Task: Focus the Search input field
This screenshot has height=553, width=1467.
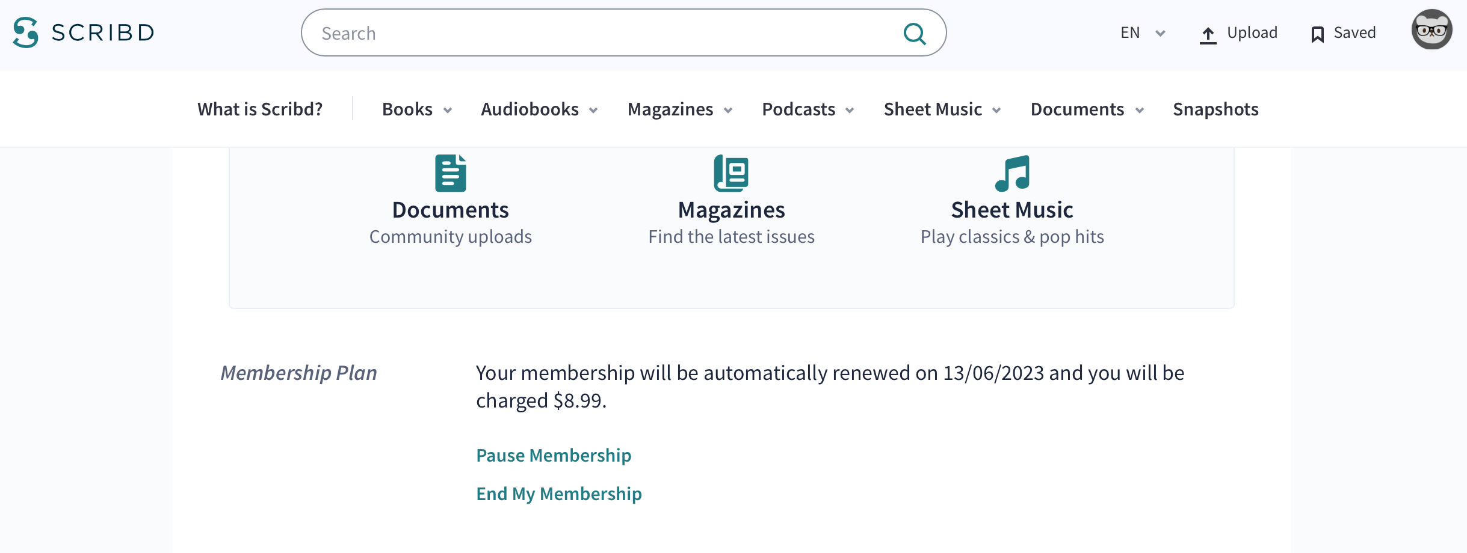Action: [x=602, y=33]
